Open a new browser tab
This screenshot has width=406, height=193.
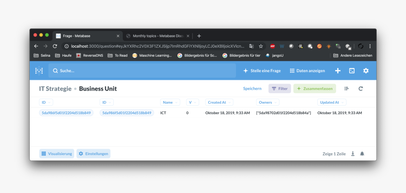click(199, 36)
